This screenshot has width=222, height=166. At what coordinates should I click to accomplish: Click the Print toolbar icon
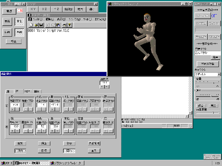65,25
